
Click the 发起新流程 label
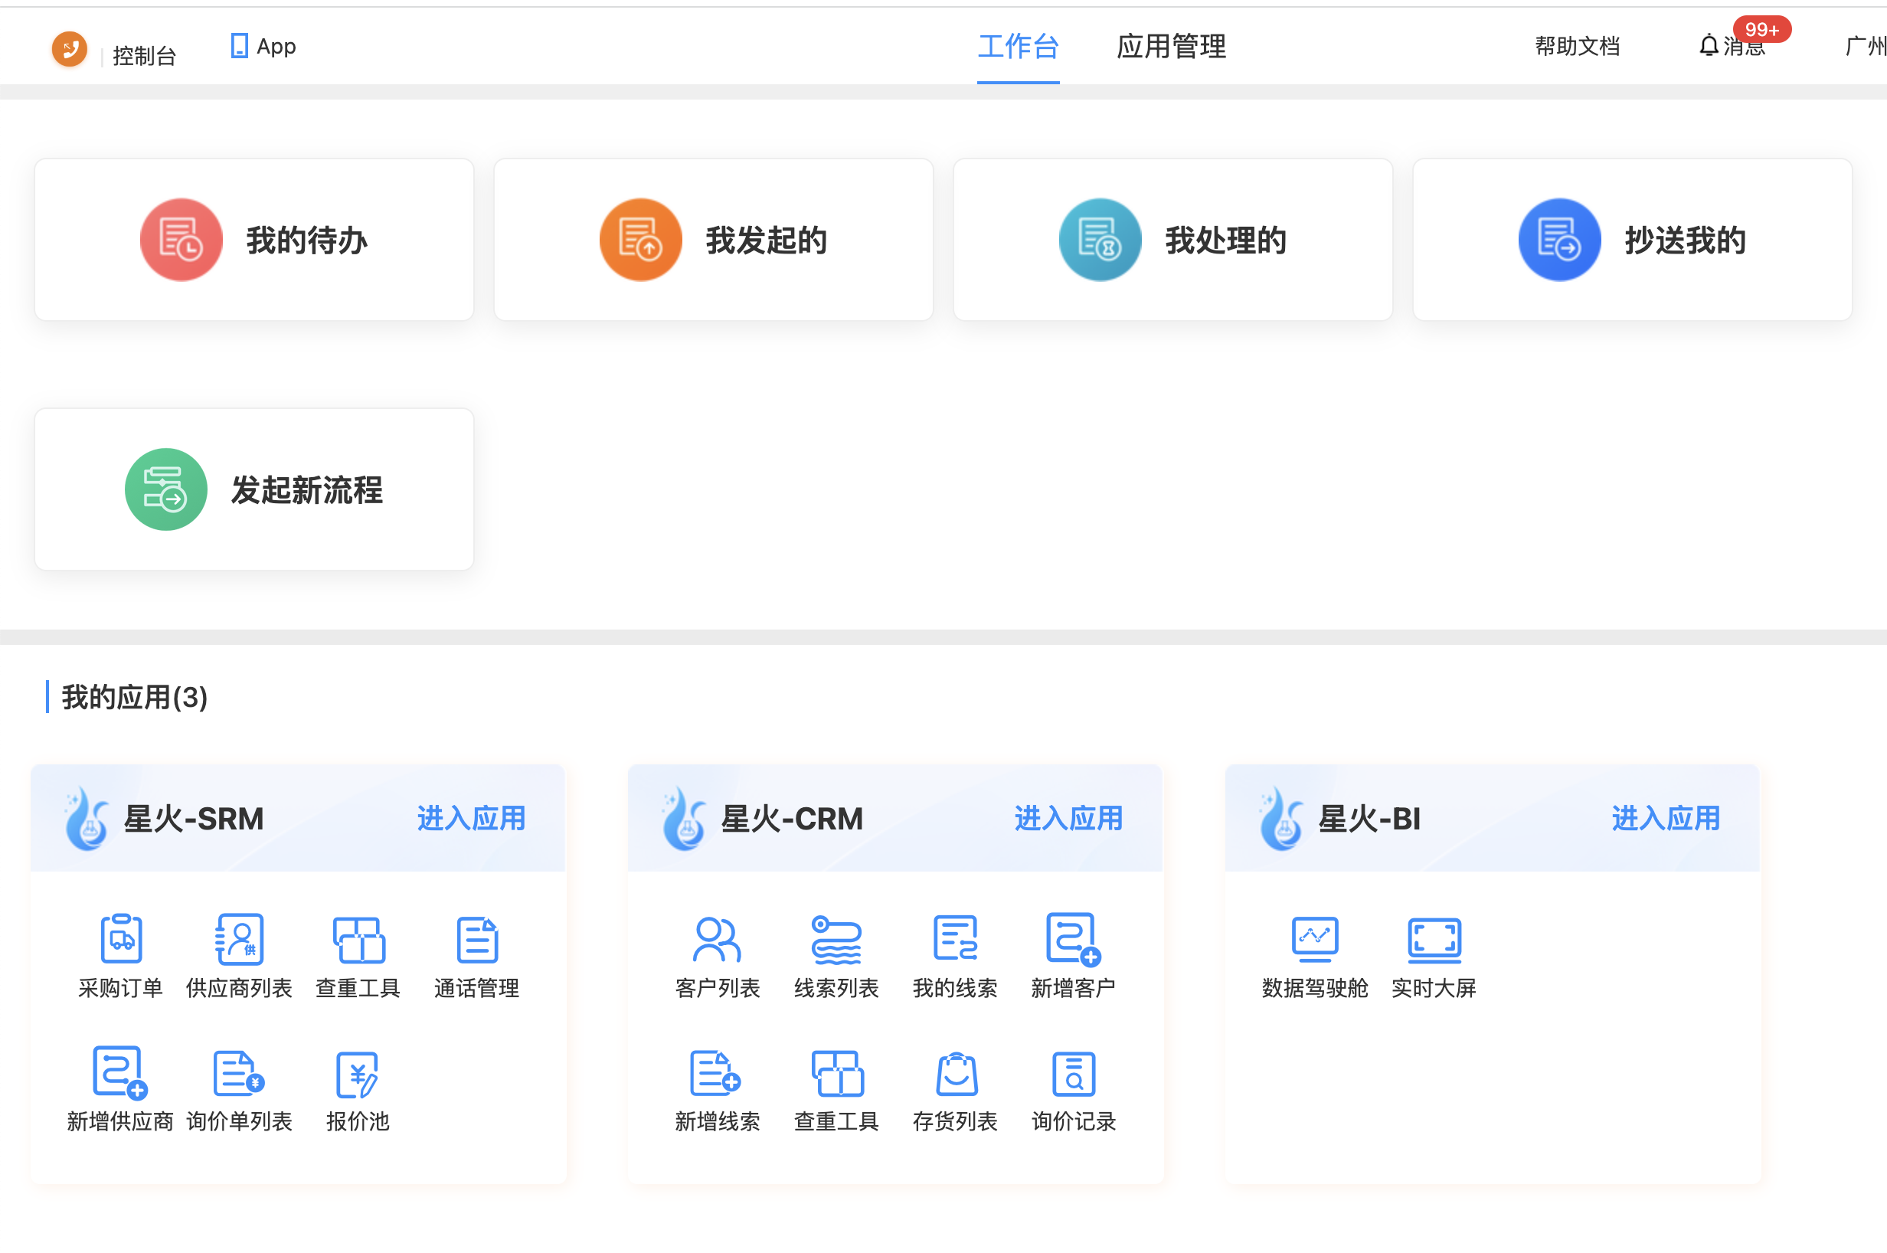tap(307, 490)
